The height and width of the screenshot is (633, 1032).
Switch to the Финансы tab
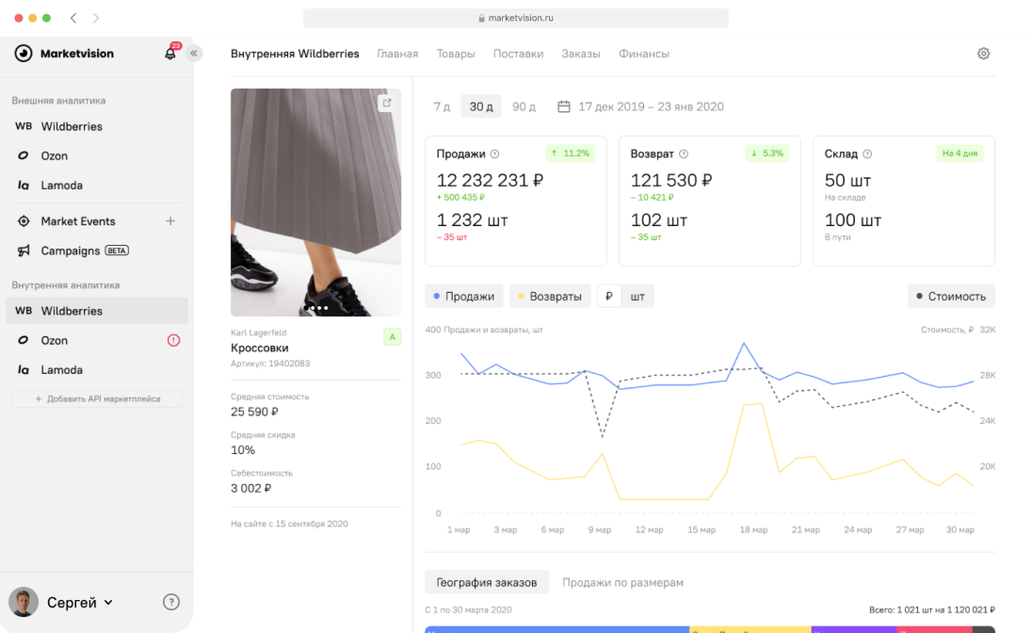pos(644,54)
